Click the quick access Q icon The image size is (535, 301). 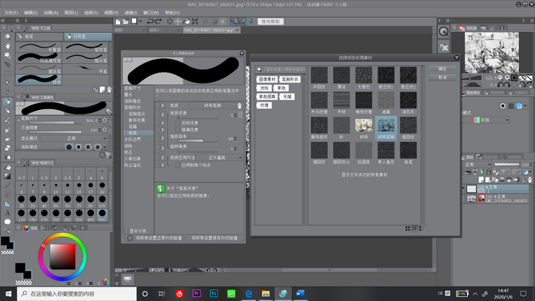443,31
